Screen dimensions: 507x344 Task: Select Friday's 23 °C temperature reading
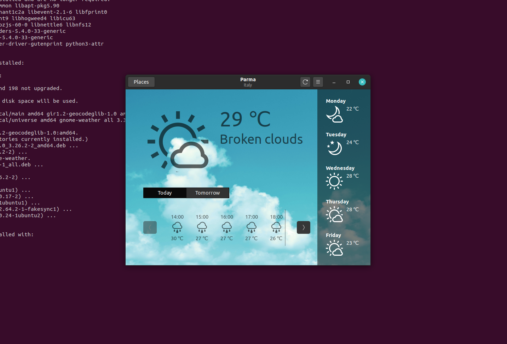tap(352, 243)
